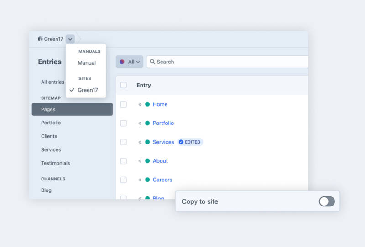Tick the checkbox for the Home entry
365x247 pixels.
(124, 104)
